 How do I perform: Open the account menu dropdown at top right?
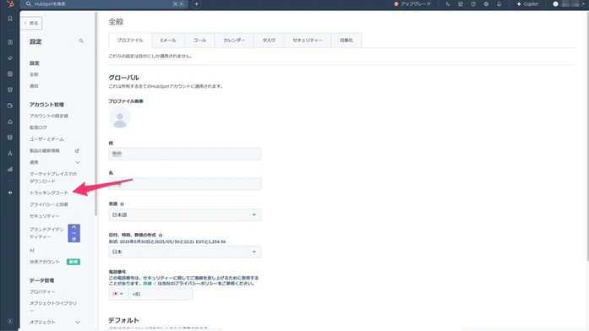click(x=568, y=4)
